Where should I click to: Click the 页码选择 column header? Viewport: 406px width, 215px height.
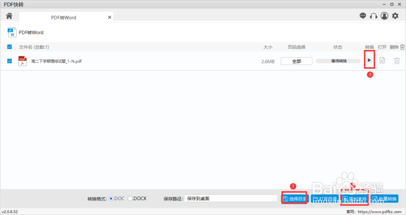pos(296,47)
